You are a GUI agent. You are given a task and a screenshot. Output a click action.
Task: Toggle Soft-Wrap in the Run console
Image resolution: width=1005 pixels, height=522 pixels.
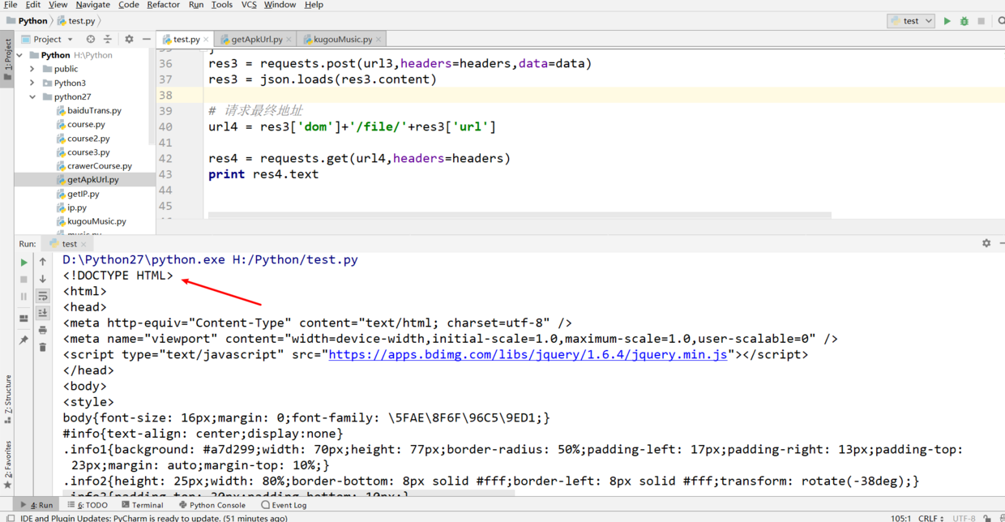point(43,297)
